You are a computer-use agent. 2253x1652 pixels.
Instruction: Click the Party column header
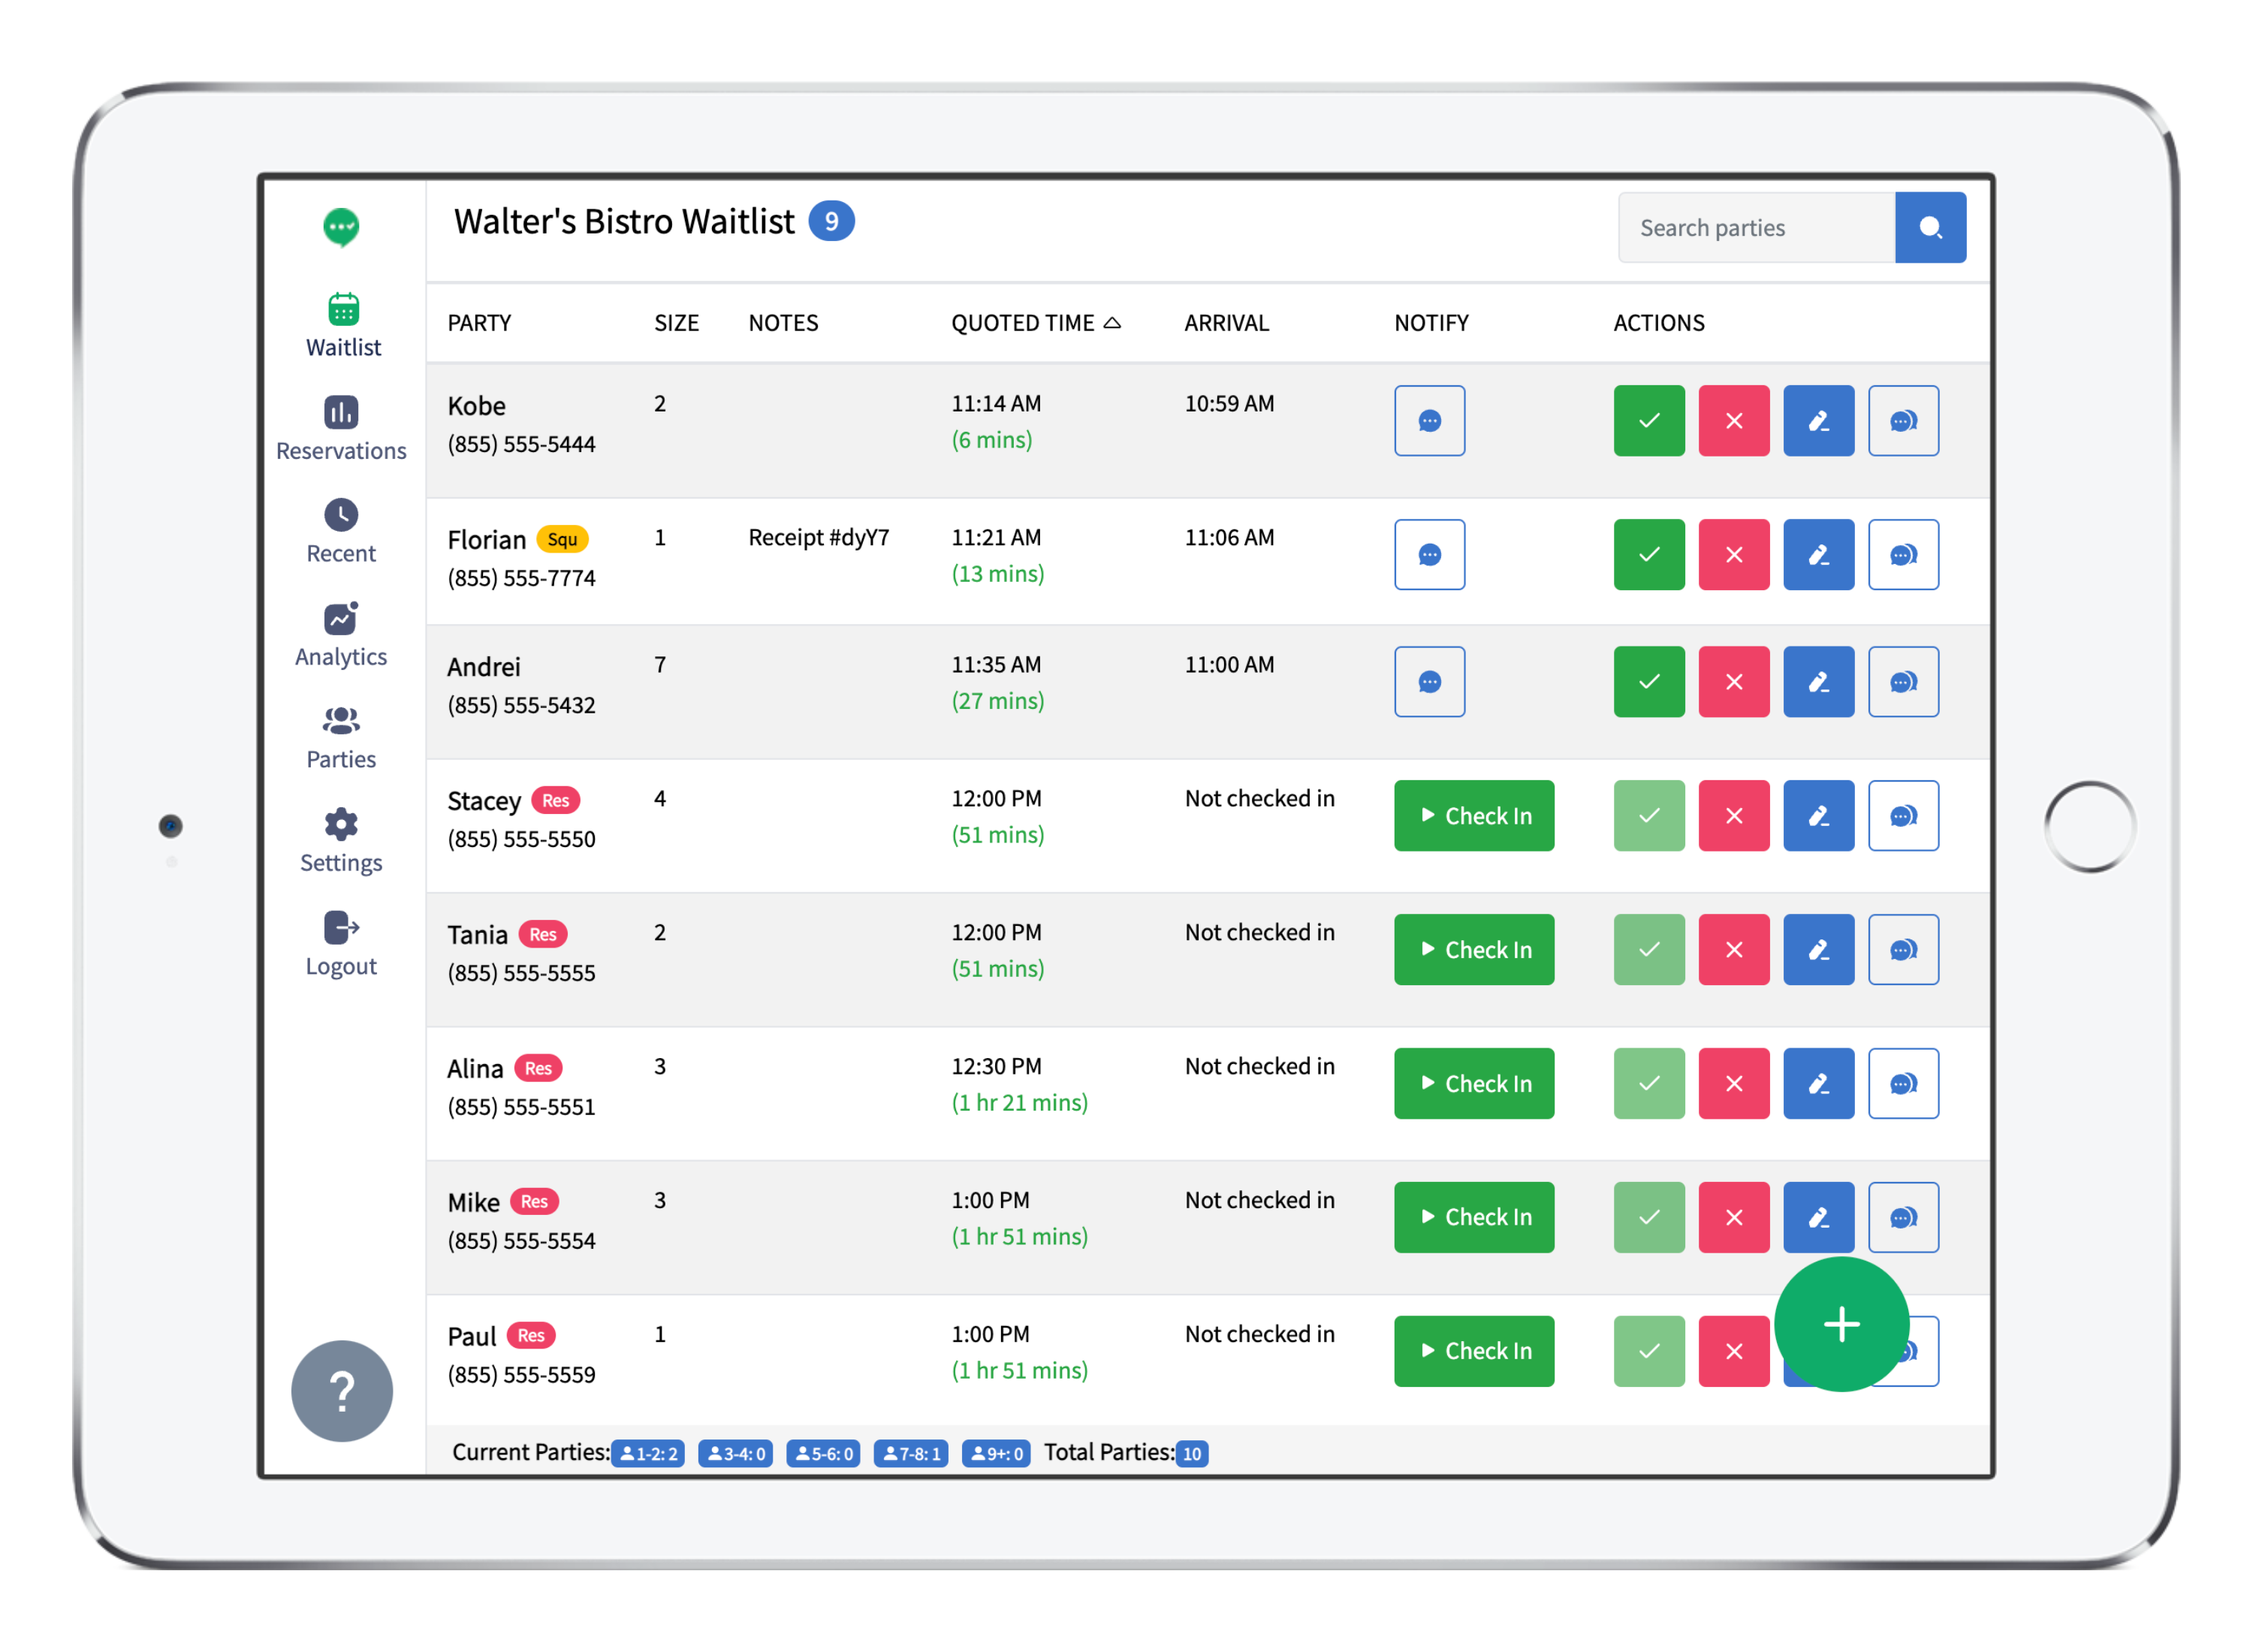[480, 323]
